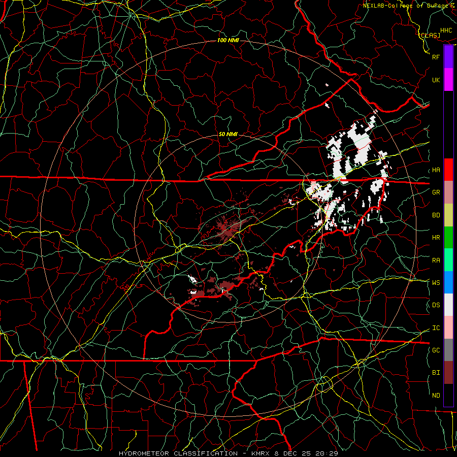Click the HR dark green legend swatch
The image size is (457, 457).
click(448, 237)
